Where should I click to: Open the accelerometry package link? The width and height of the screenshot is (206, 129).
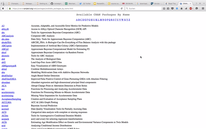8,92
